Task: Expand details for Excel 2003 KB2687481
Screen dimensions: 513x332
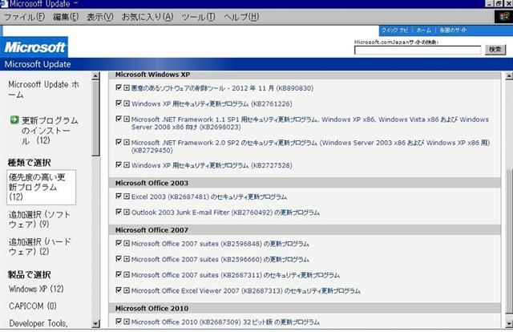Action: [127, 196]
